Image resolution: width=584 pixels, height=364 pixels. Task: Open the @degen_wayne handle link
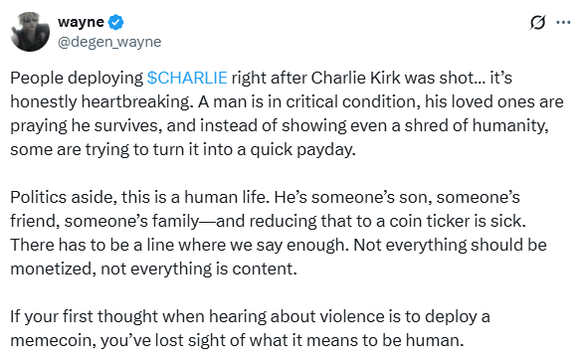pyautogui.click(x=109, y=42)
